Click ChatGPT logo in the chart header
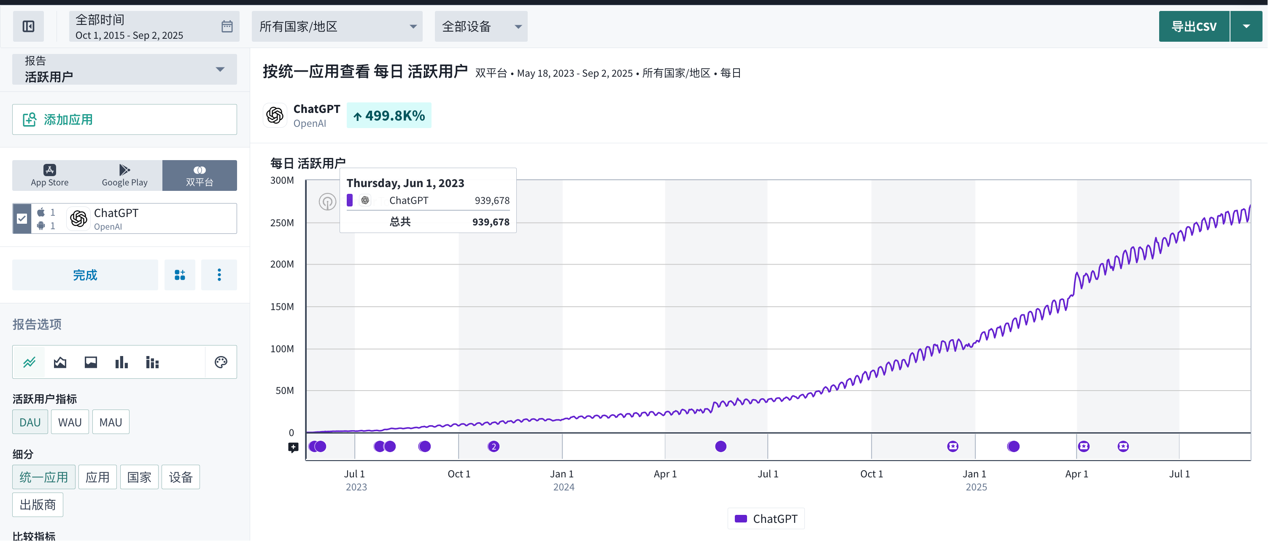The image size is (1268, 541). coord(275,115)
